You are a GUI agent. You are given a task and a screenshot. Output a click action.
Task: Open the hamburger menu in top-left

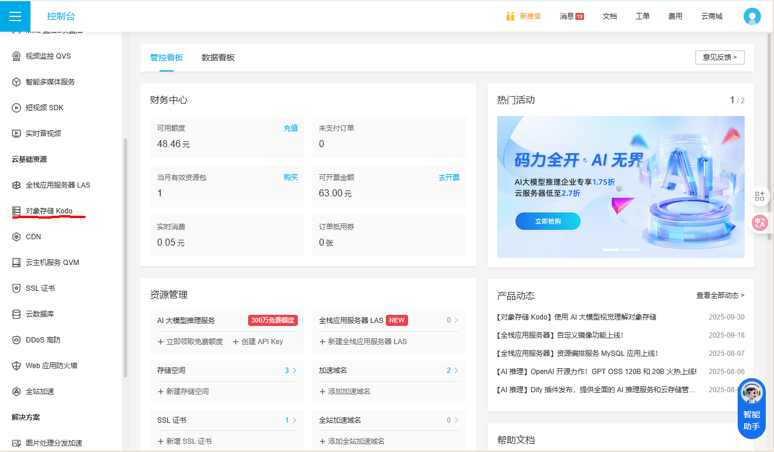tap(15, 16)
